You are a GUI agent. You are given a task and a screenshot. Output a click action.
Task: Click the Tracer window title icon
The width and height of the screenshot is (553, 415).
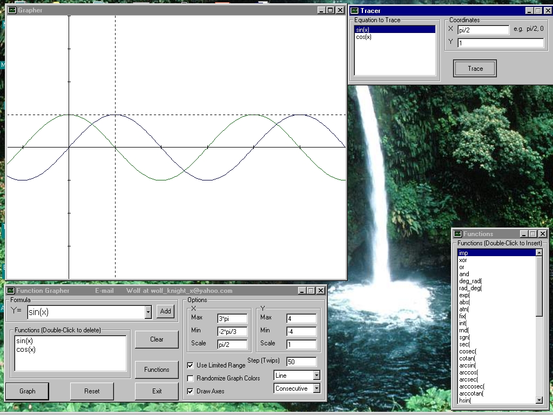(354, 11)
